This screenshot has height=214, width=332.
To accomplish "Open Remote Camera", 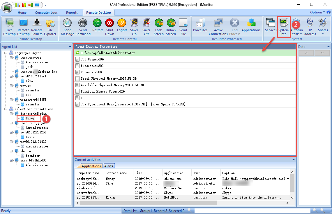I will click(37, 27).
